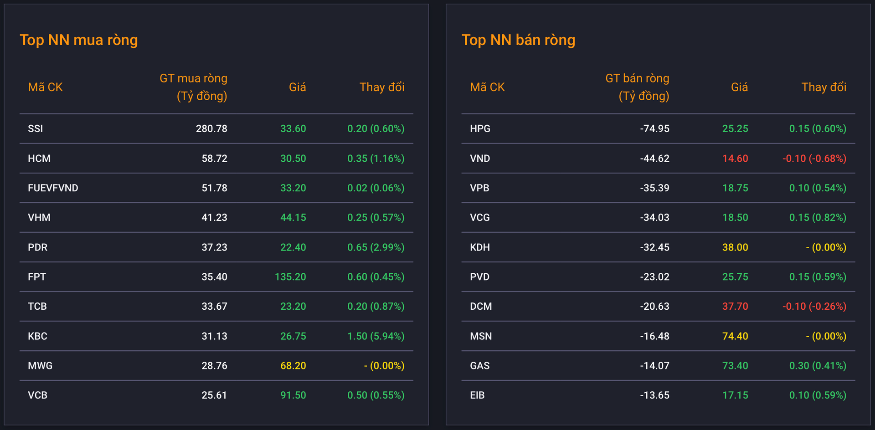Viewport: 875px width, 430px height.
Task: Select the VND stock code
Action: tap(480, 159)
